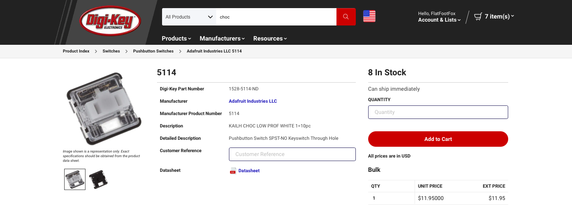Click the PDF datasheet icon
572x212 pixels.
233,171
